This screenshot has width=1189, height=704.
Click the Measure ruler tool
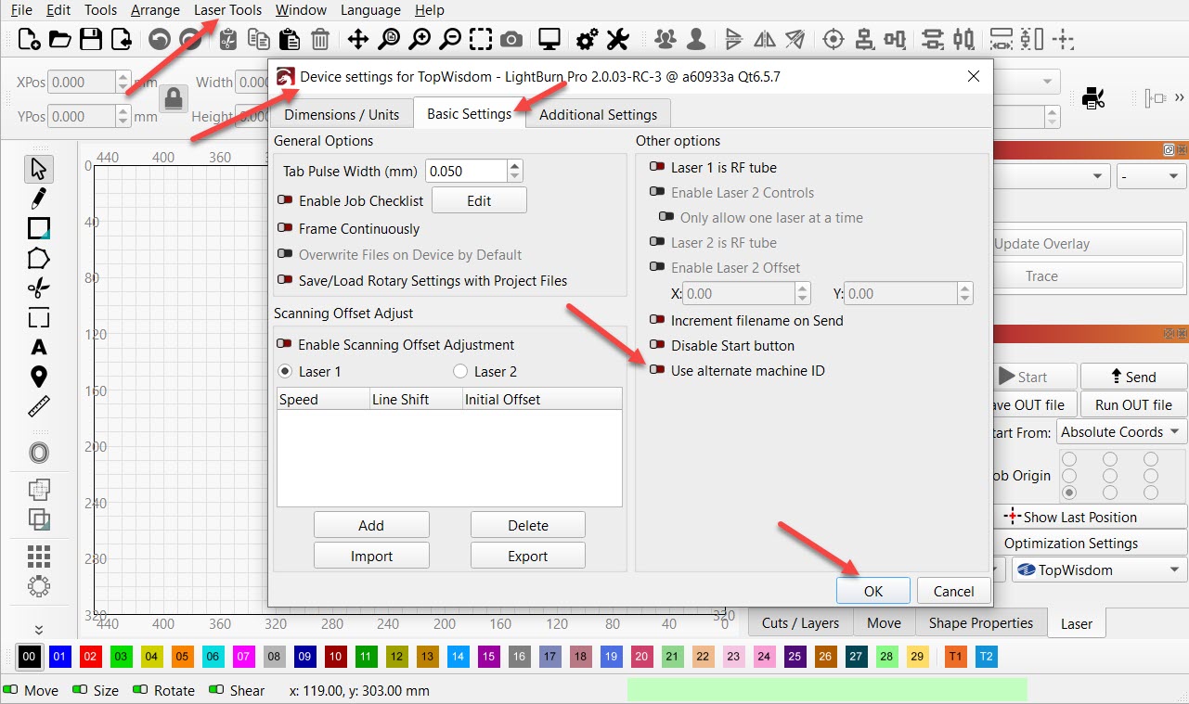pos(38,406)
